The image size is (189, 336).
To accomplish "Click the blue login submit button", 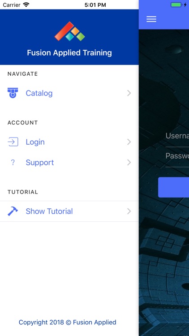I will point(174,187).
